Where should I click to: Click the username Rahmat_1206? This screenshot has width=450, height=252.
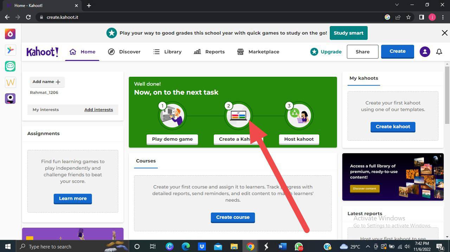(x=44, y=93)
